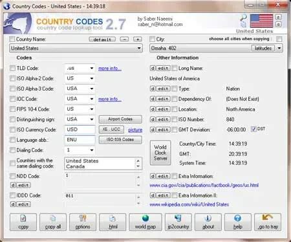291x242 pixels.
Task: Click the Language abb. ENU field
Action: click(80, 140)
